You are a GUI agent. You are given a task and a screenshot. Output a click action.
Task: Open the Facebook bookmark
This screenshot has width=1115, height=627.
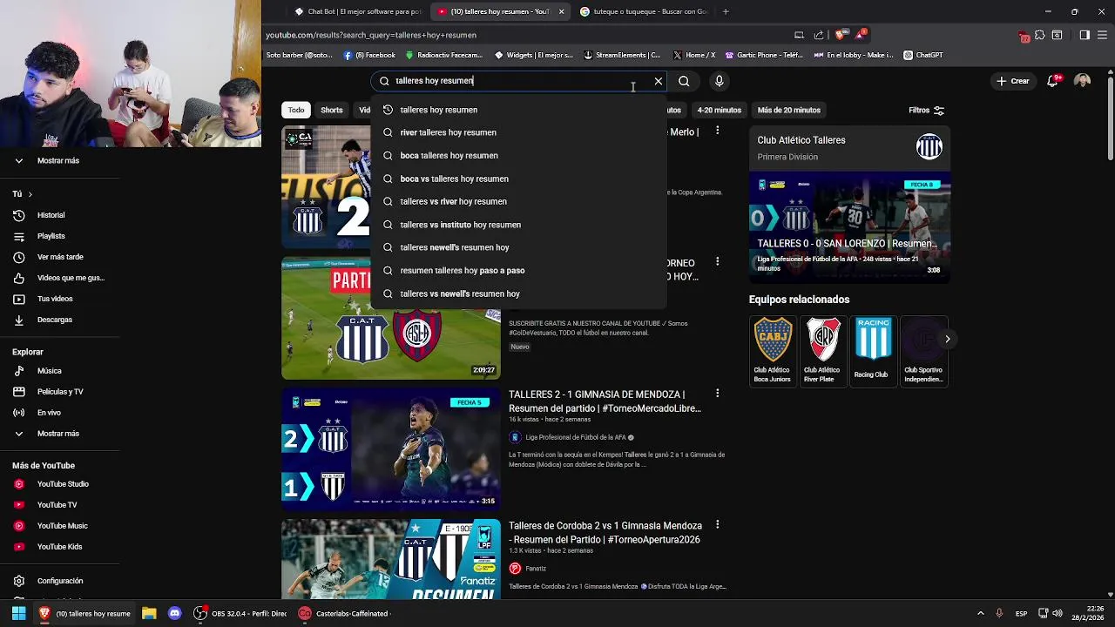tap(369, 55)
